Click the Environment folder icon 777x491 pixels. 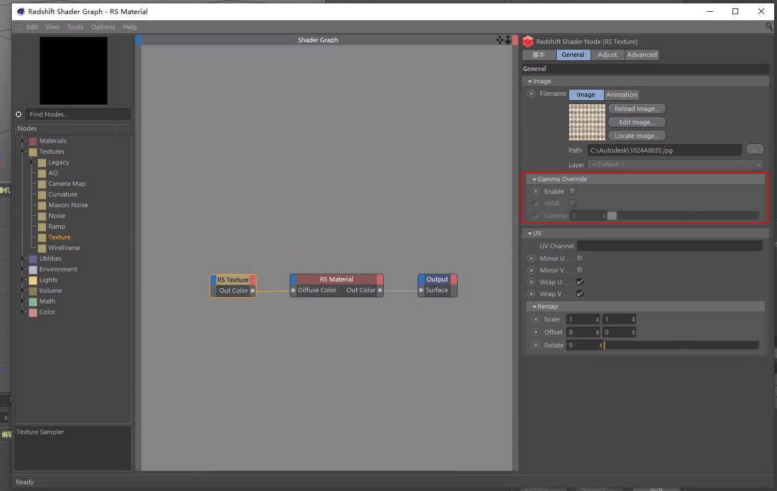click(x=33, y=270)
